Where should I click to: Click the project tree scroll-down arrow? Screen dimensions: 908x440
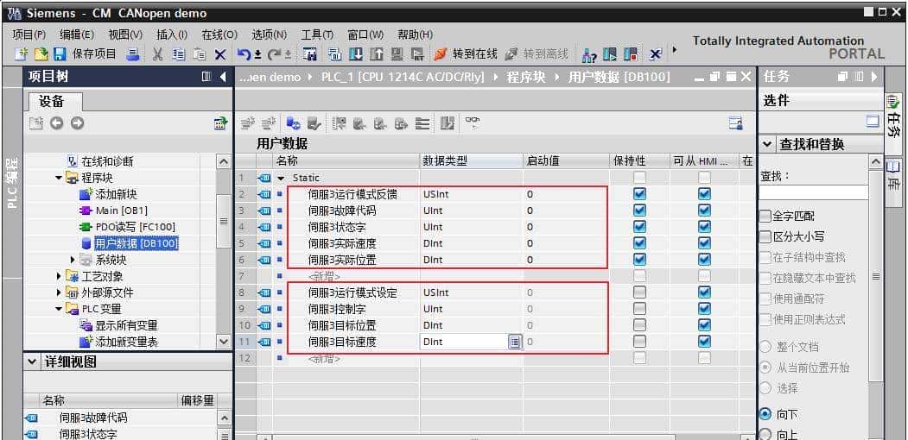(x=224, y=342)
